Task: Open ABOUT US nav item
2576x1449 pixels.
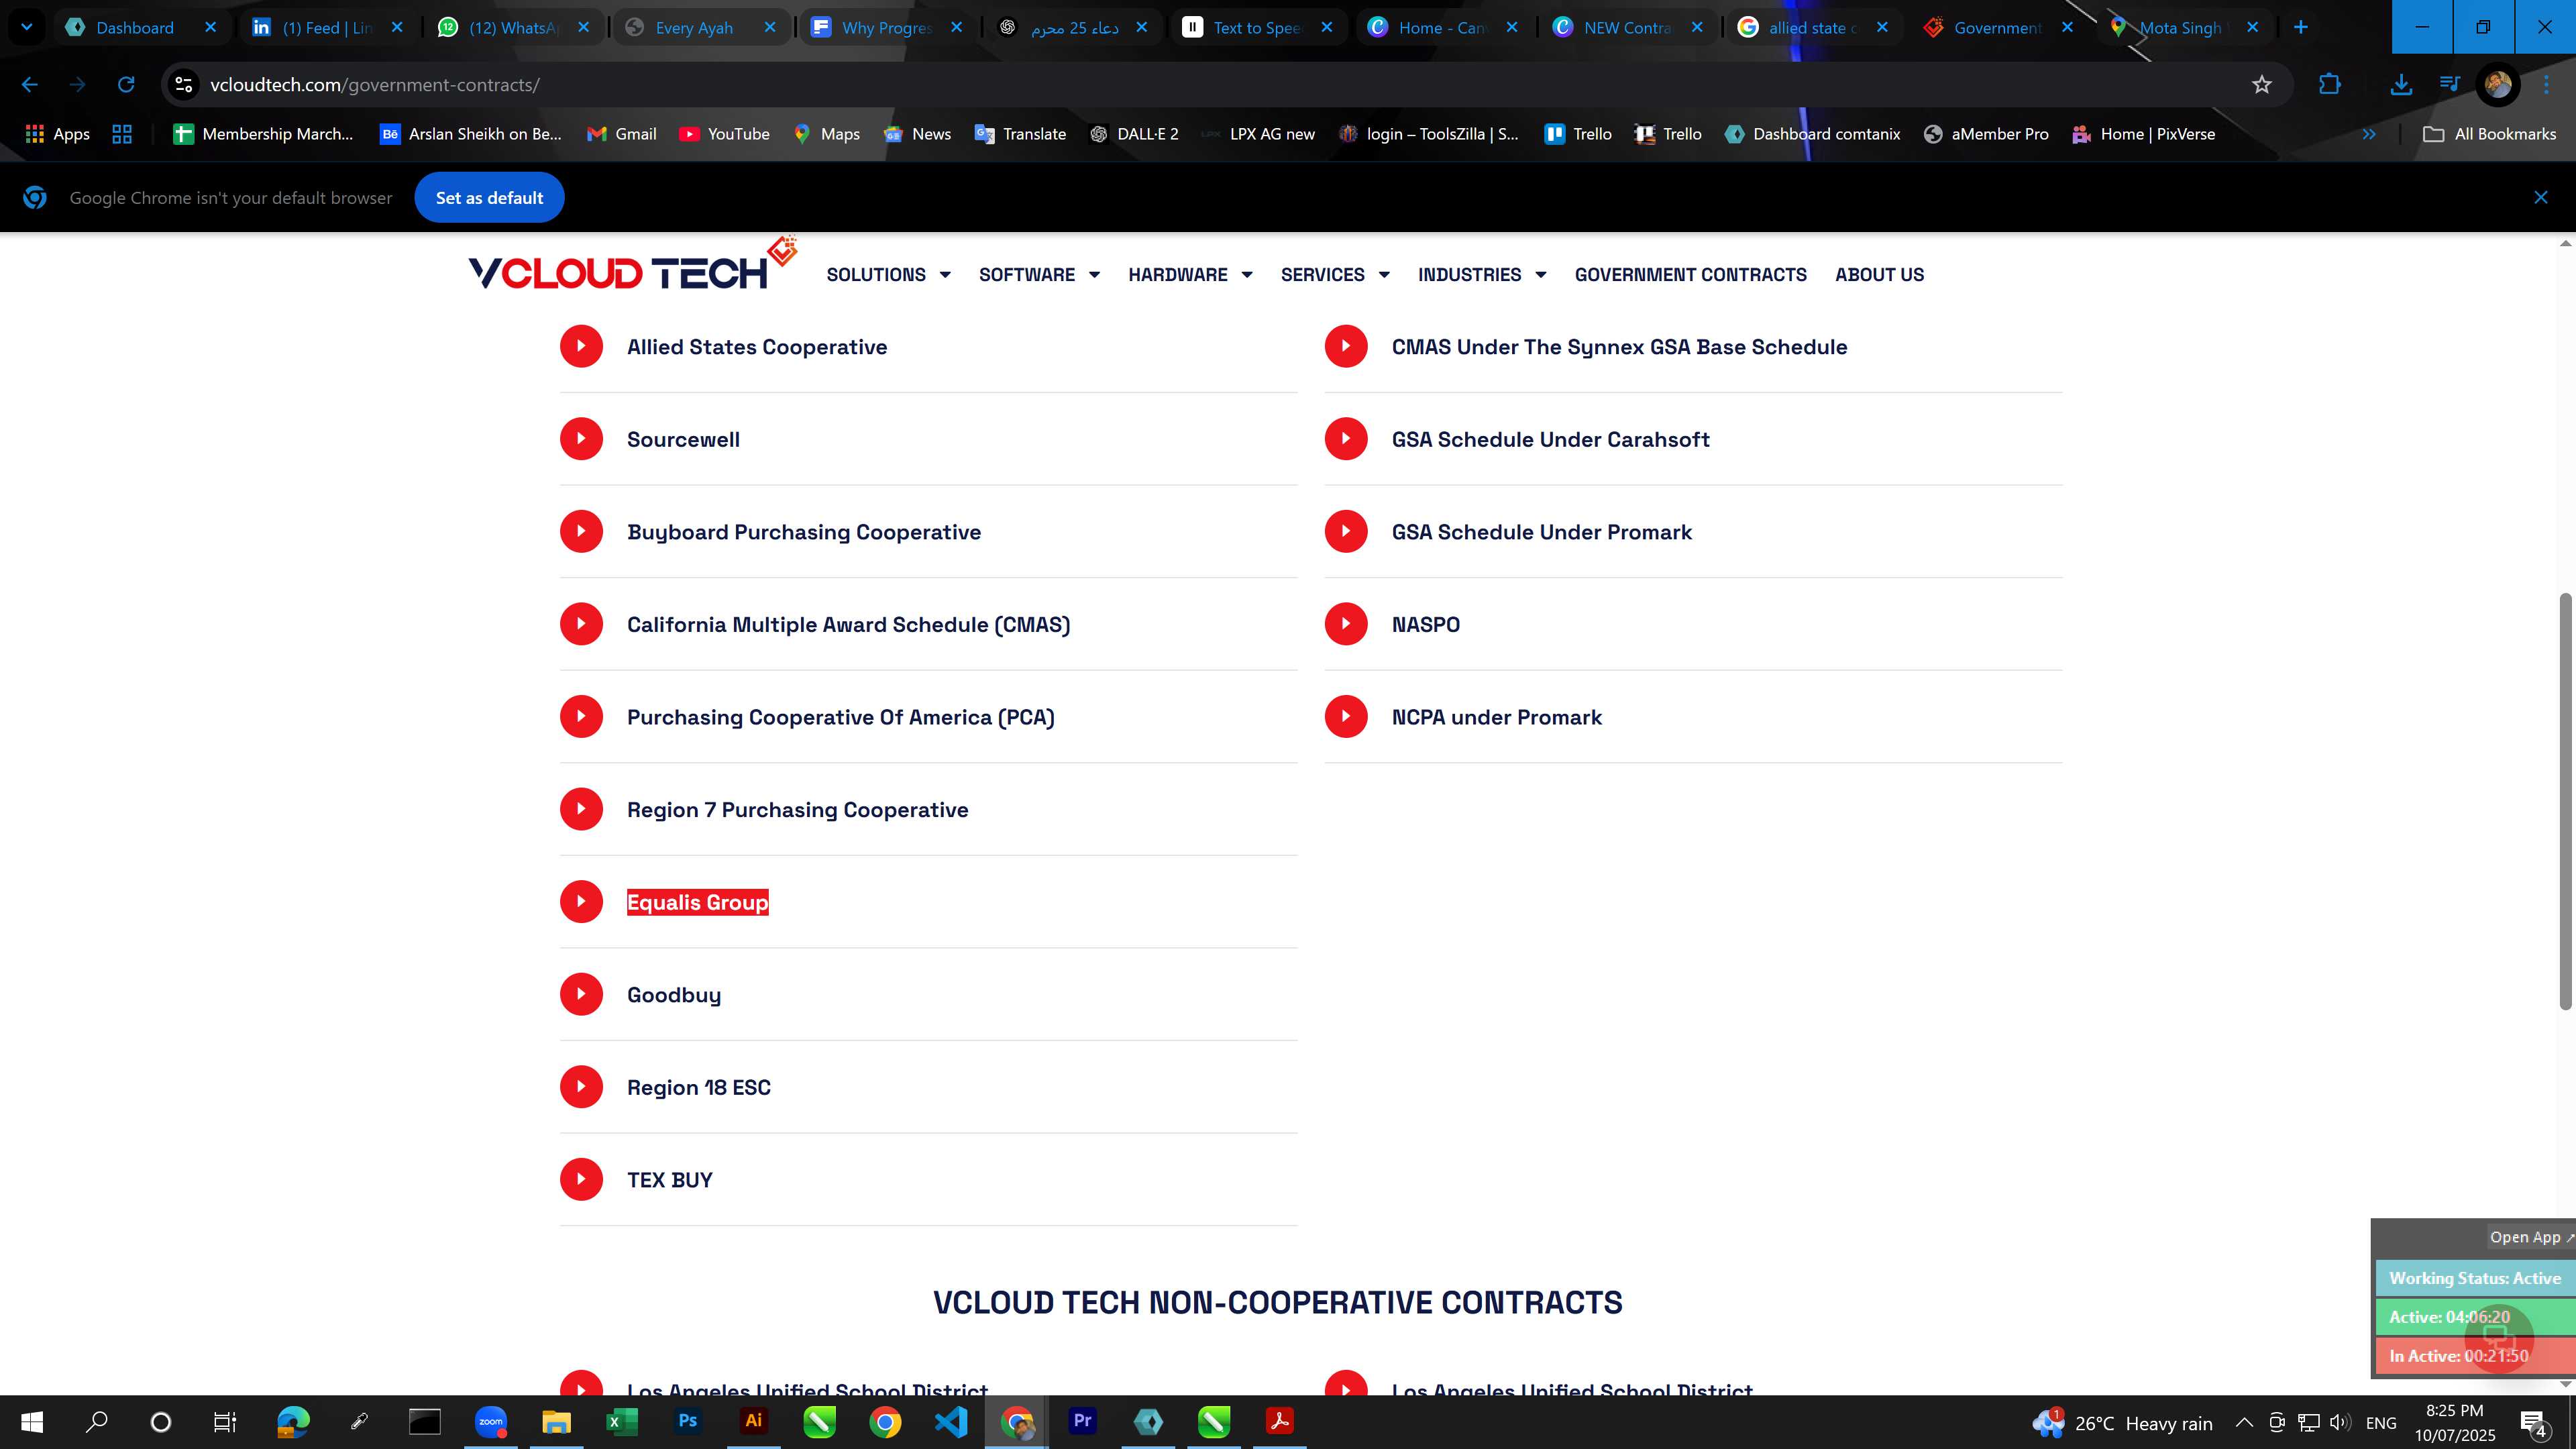Action: pyautogui.click(x=1879, y=274)
